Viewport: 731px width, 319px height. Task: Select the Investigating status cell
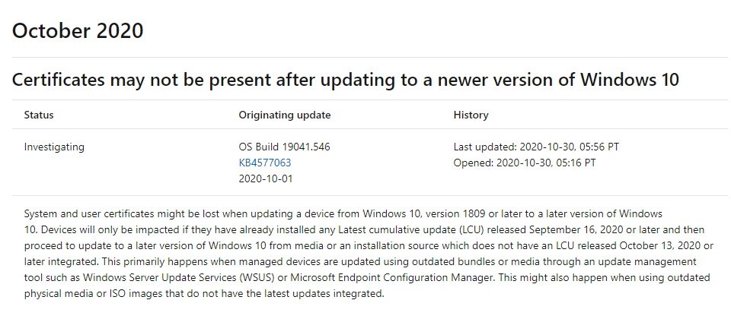click(x=54, y=147)
